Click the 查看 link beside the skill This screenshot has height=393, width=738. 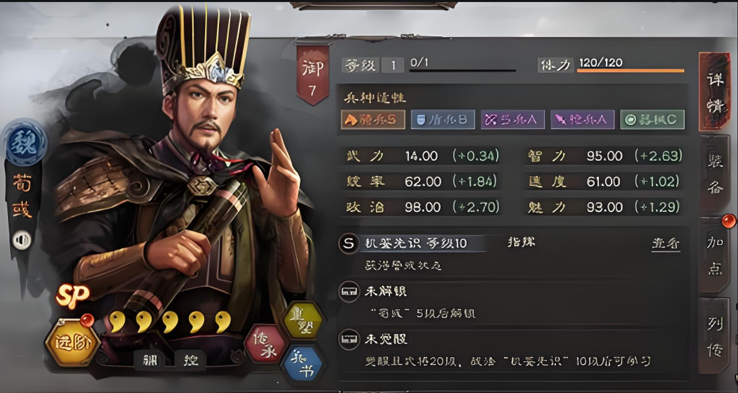665,244
